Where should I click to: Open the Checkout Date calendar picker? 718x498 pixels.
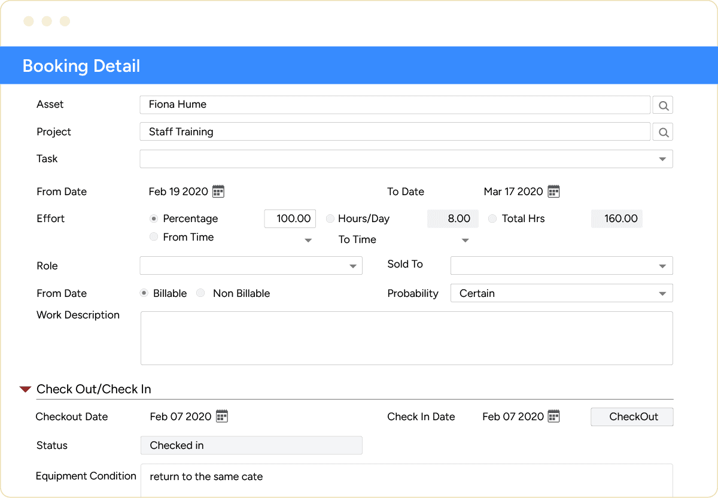[222, 415]
